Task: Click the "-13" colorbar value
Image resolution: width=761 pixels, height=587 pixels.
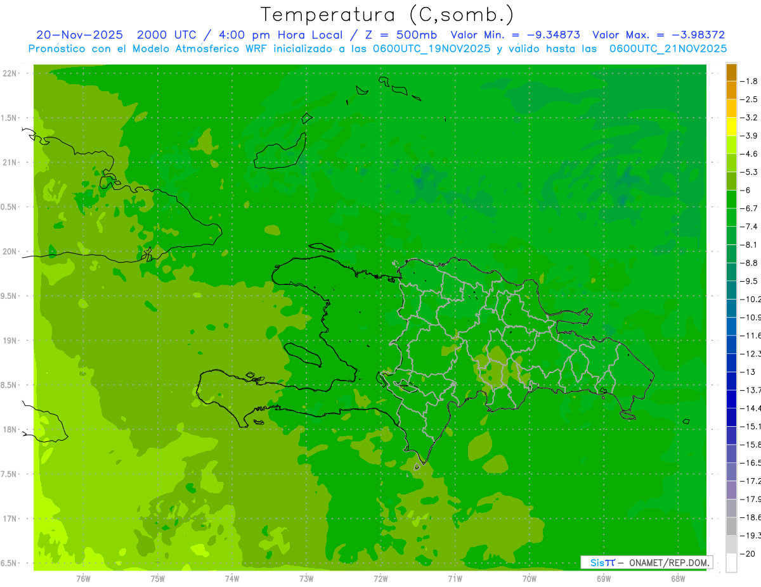Action: pos(748,372)
